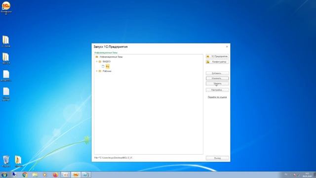Screen dimensions: 316x178
Task: Collapse the ВИДЕО folder expander
Action: click(x=97, y=61)
